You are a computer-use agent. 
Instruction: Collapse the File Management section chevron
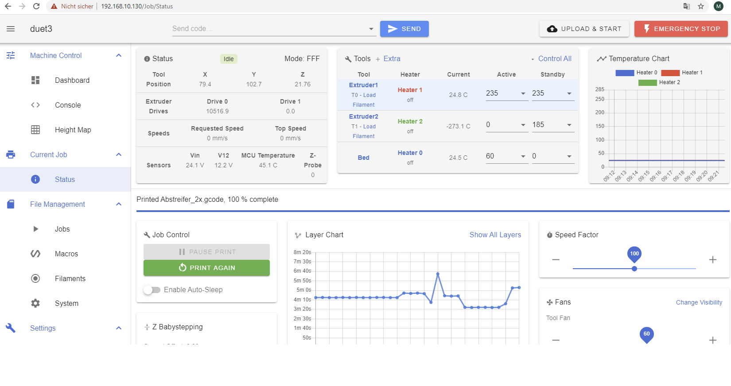point(119,204)
